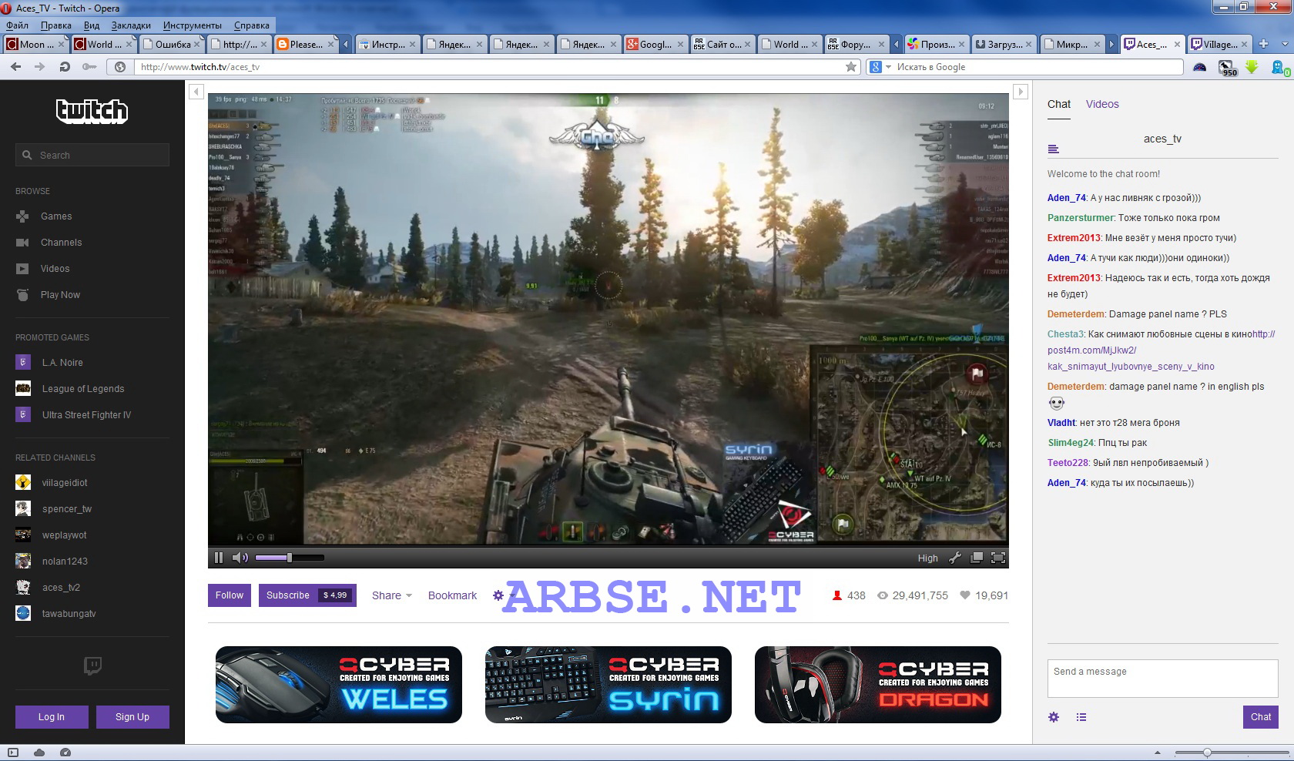Image resolution: width=1294 pixels, height=761 pixels.
Task: Open a new tab with plus button
Action: click(x=1263, y=44)
